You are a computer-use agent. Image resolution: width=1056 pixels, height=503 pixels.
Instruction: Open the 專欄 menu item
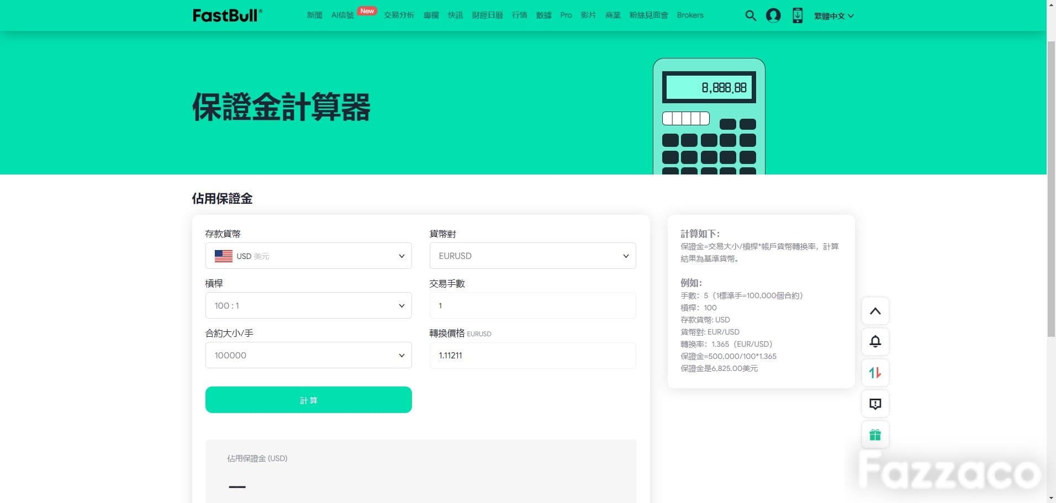[431, 15]
